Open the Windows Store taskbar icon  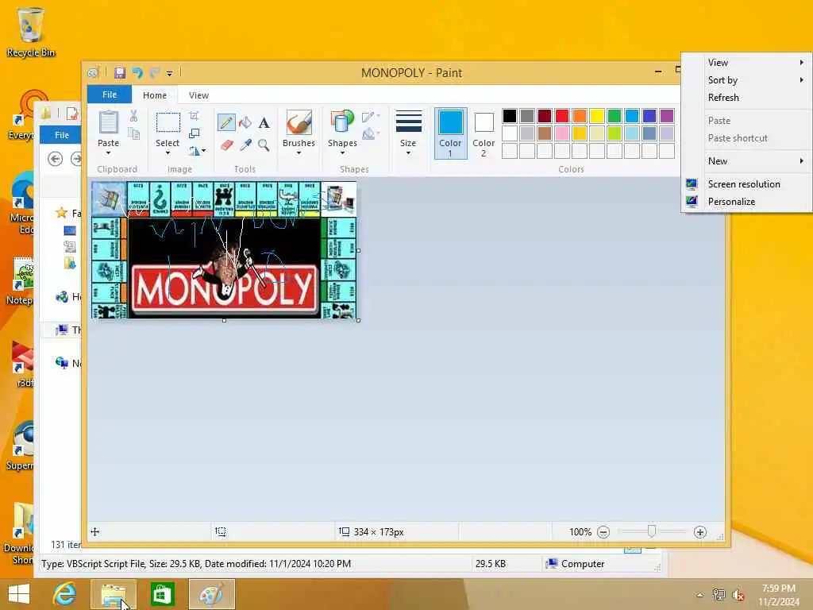point(162,594)
